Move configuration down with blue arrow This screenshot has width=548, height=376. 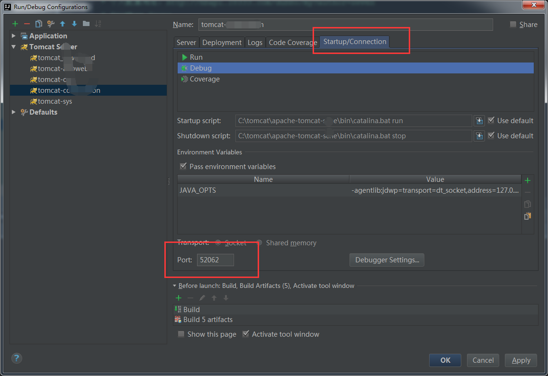tap(74, 24)
